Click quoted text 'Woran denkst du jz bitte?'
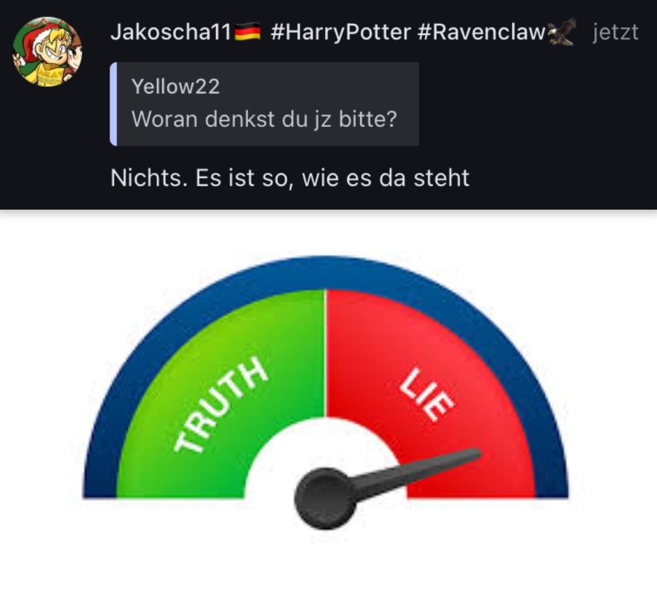 265,119
